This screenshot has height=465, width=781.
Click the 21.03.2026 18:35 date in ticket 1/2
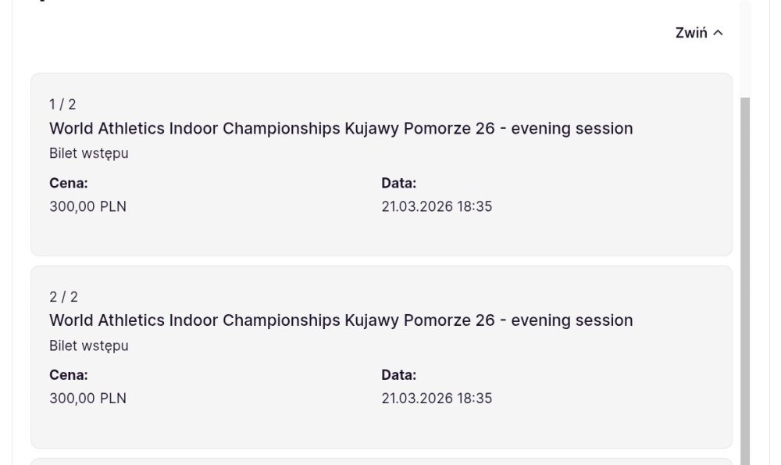437,206
